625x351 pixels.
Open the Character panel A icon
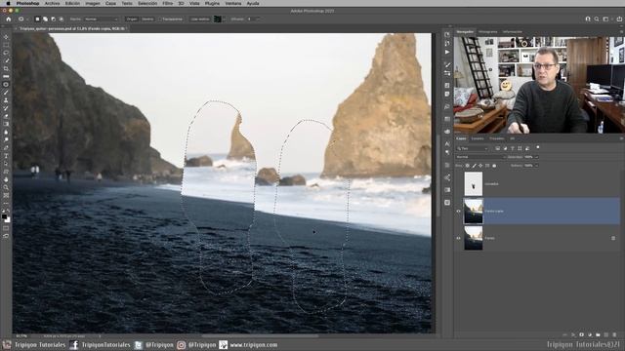pos(447,143)
